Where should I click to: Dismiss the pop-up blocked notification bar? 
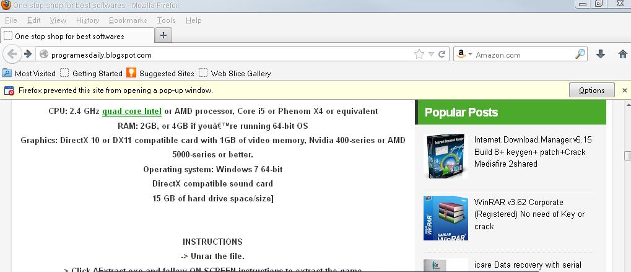(x=625, y=90)
